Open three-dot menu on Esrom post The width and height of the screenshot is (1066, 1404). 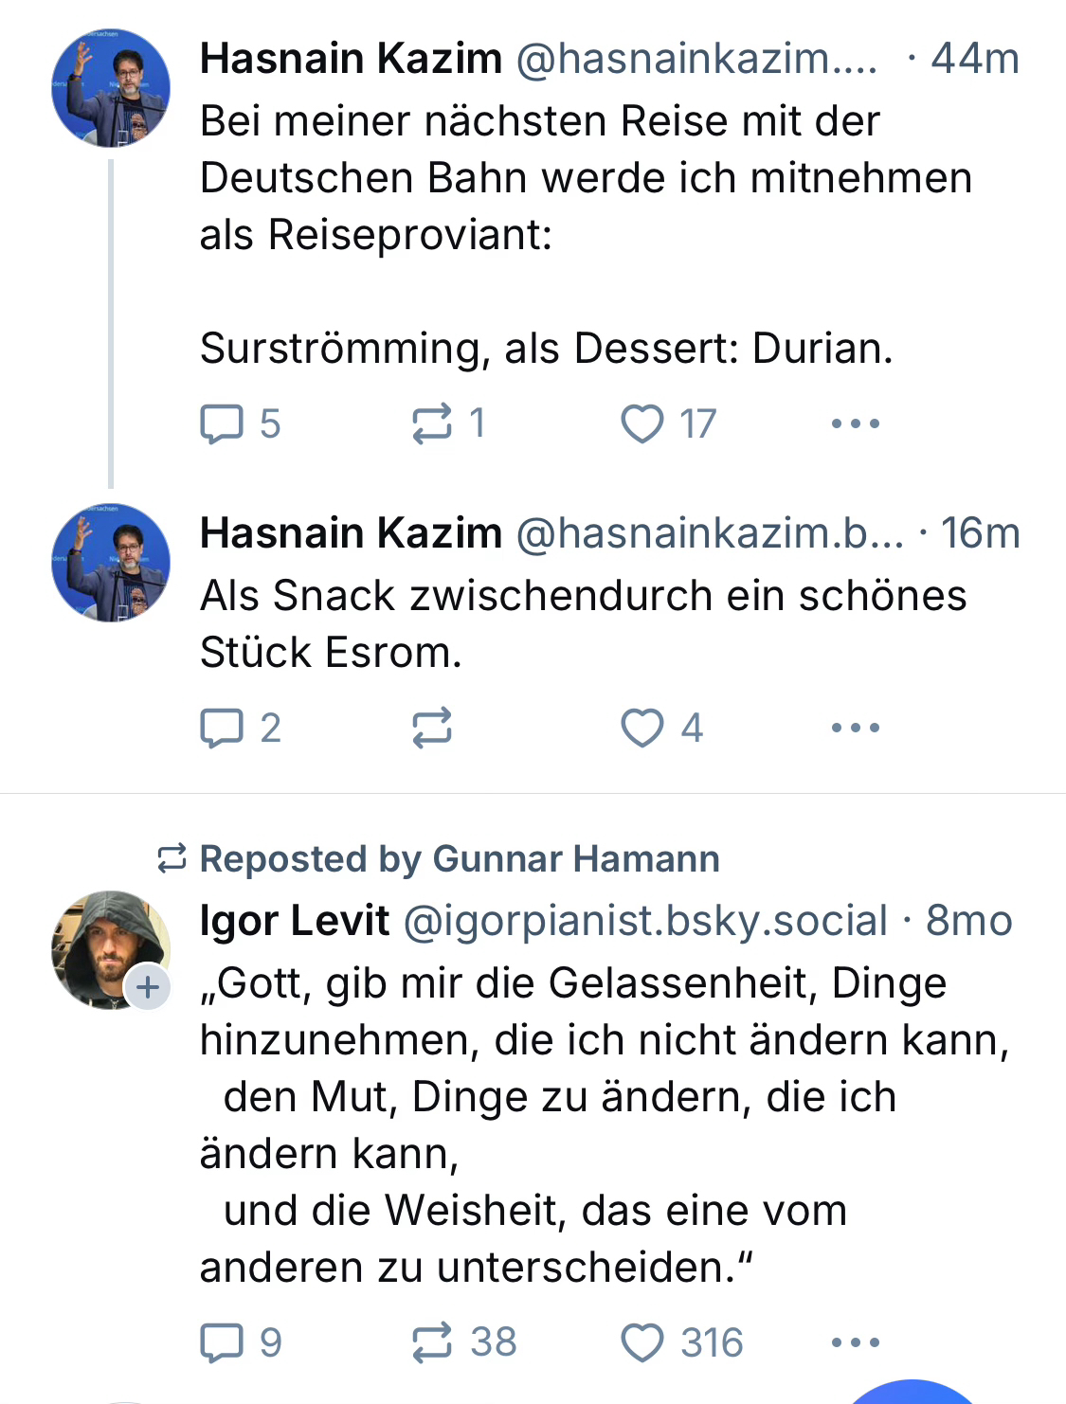[x=855, y=728]
